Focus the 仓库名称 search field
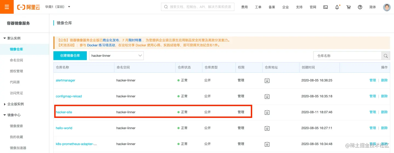The width and height of the screenshot is (394, 153). pos(347,56)
